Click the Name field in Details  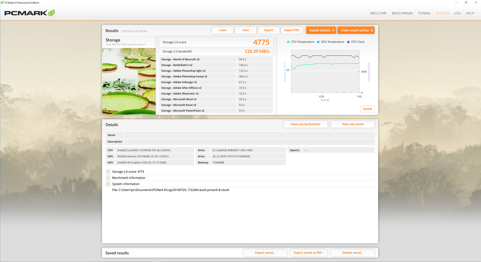[x=249, y=135]
